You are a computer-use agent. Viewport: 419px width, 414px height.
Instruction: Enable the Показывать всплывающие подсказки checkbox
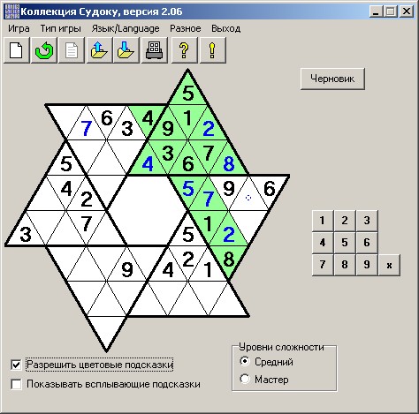tap(16, 384)
